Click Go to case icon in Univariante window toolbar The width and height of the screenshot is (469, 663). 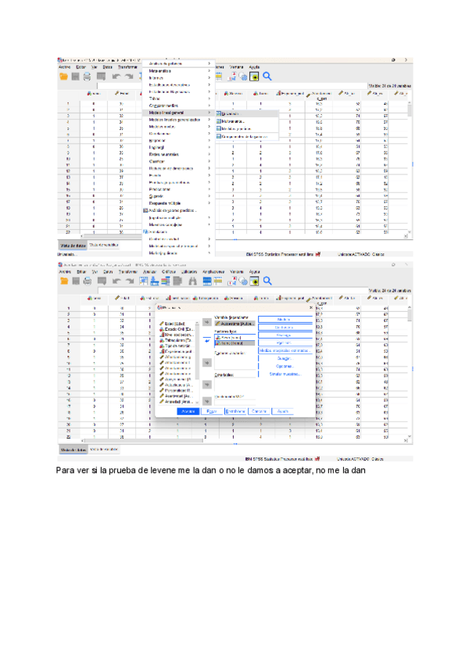(144, 281)
